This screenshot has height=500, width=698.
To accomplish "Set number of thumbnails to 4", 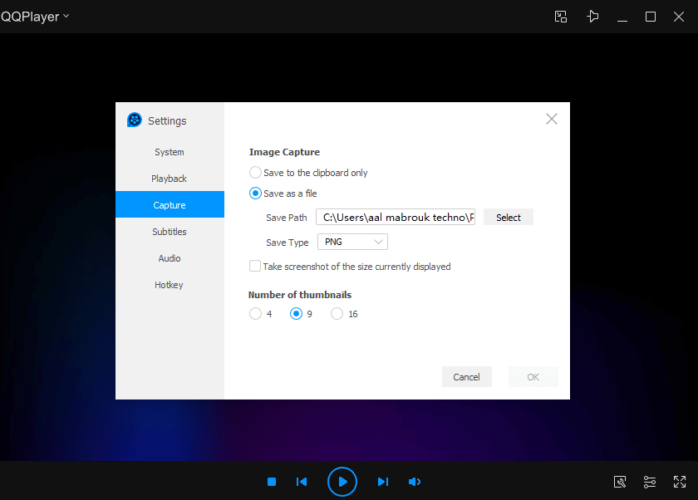I will point(255,314).
